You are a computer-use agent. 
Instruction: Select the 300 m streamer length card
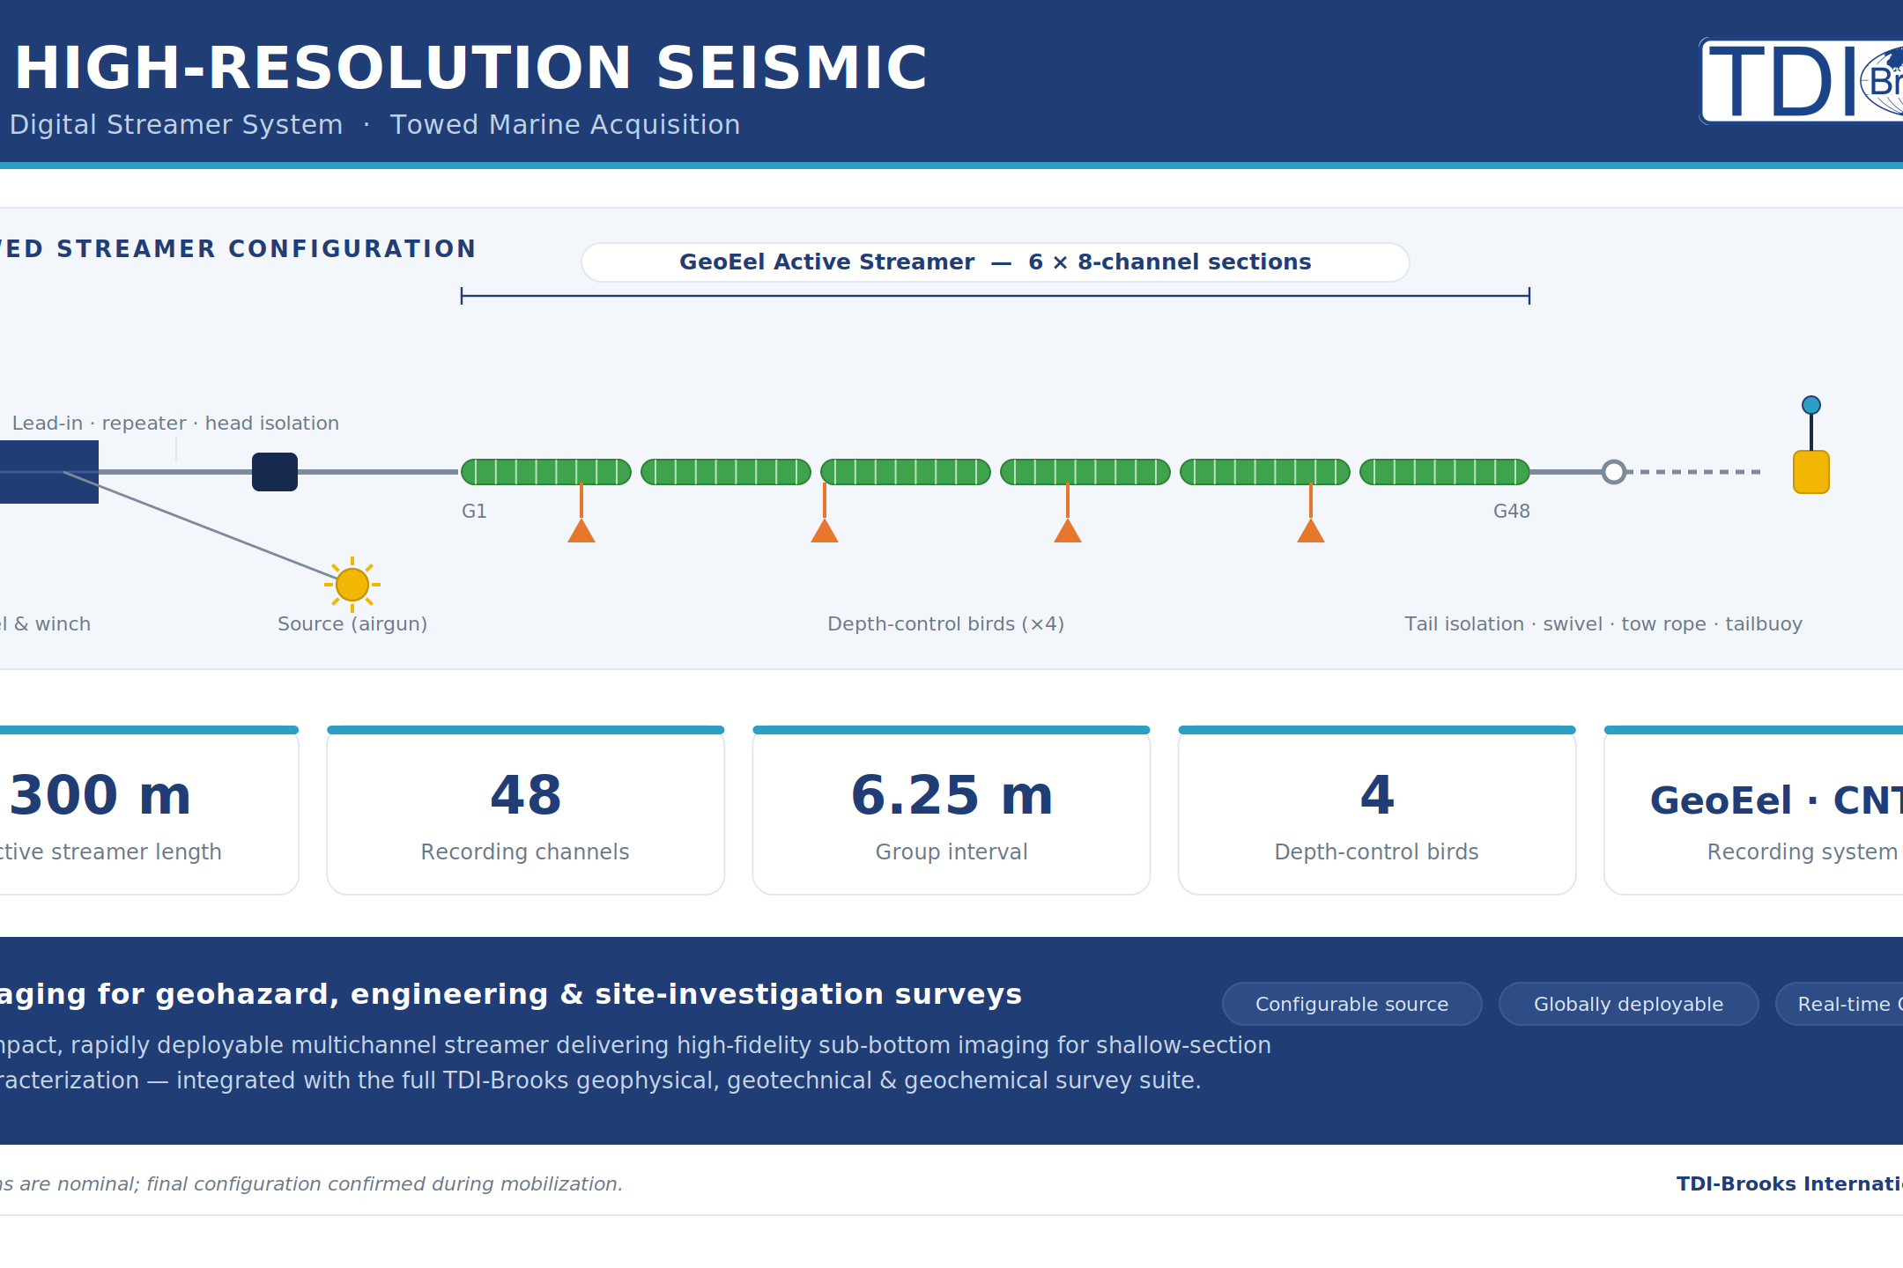(150, 810)
